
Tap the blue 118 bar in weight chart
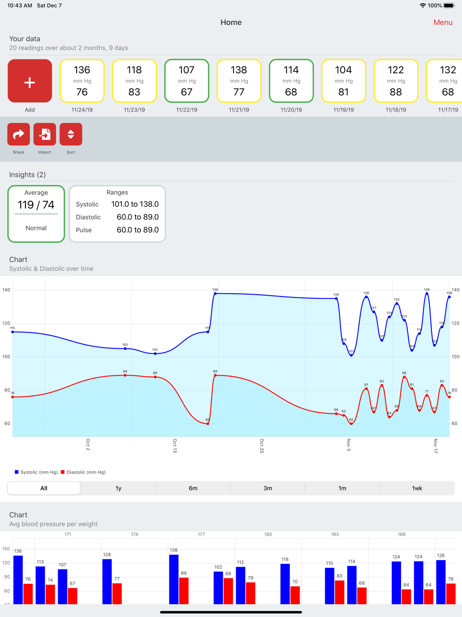(x=285, y=584)
